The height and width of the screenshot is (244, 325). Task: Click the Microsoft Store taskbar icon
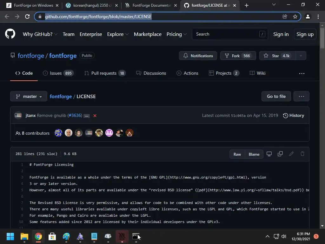pyautogui.click(x=52, y=236)
